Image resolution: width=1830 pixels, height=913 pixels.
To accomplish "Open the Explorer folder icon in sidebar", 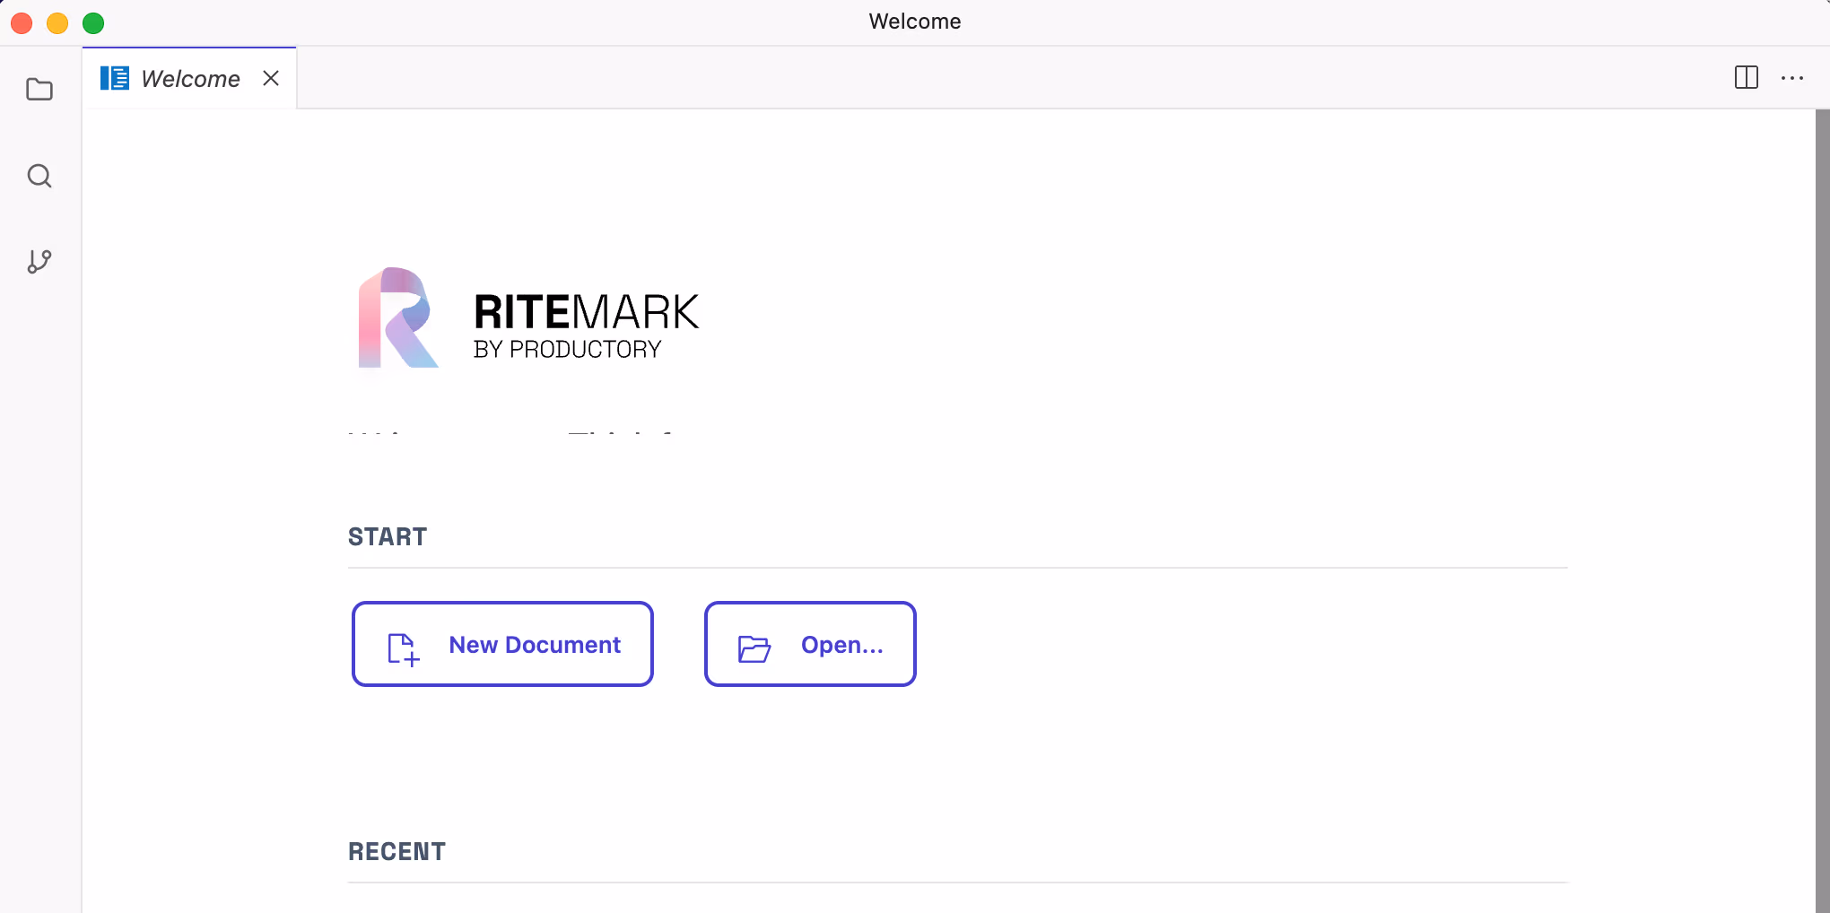I will (39, 90).
